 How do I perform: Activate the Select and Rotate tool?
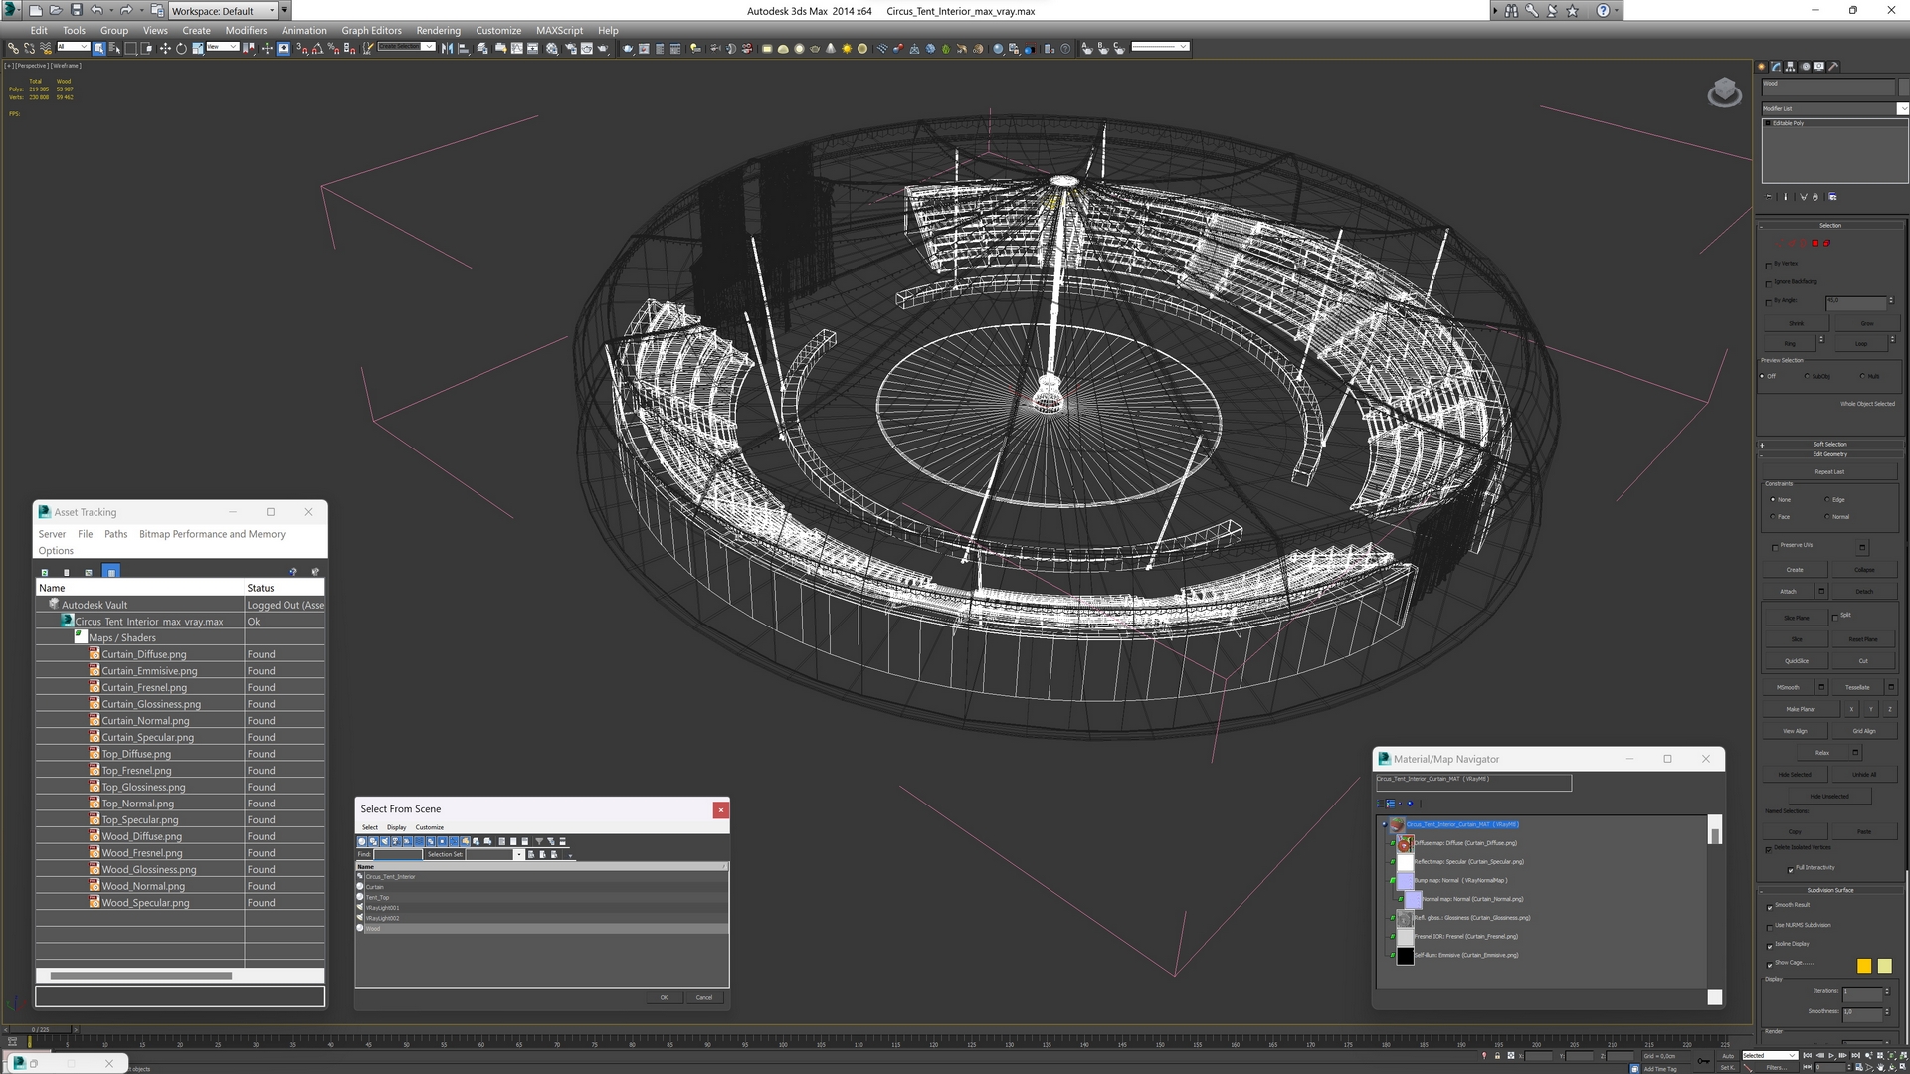[181, 48]
